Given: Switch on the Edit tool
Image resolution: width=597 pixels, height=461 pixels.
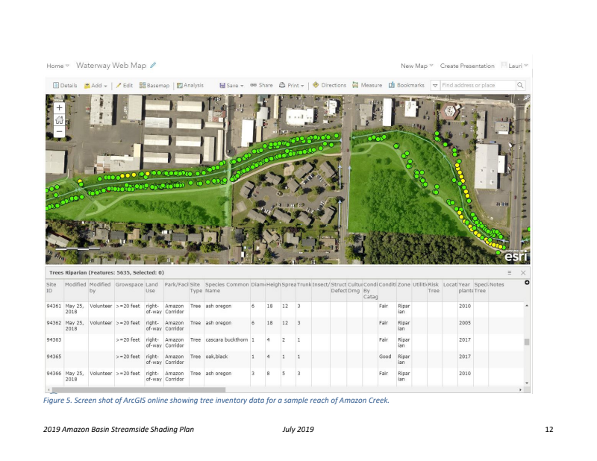Looking at the screenshot, I should click(123, 85).
